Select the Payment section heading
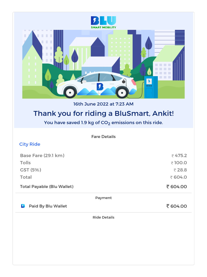This screenshot has width=207, height=277. [103, 198]
